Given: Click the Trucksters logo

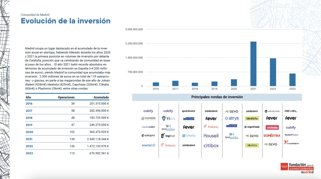Looking at the screenshot, I should 291,142.
